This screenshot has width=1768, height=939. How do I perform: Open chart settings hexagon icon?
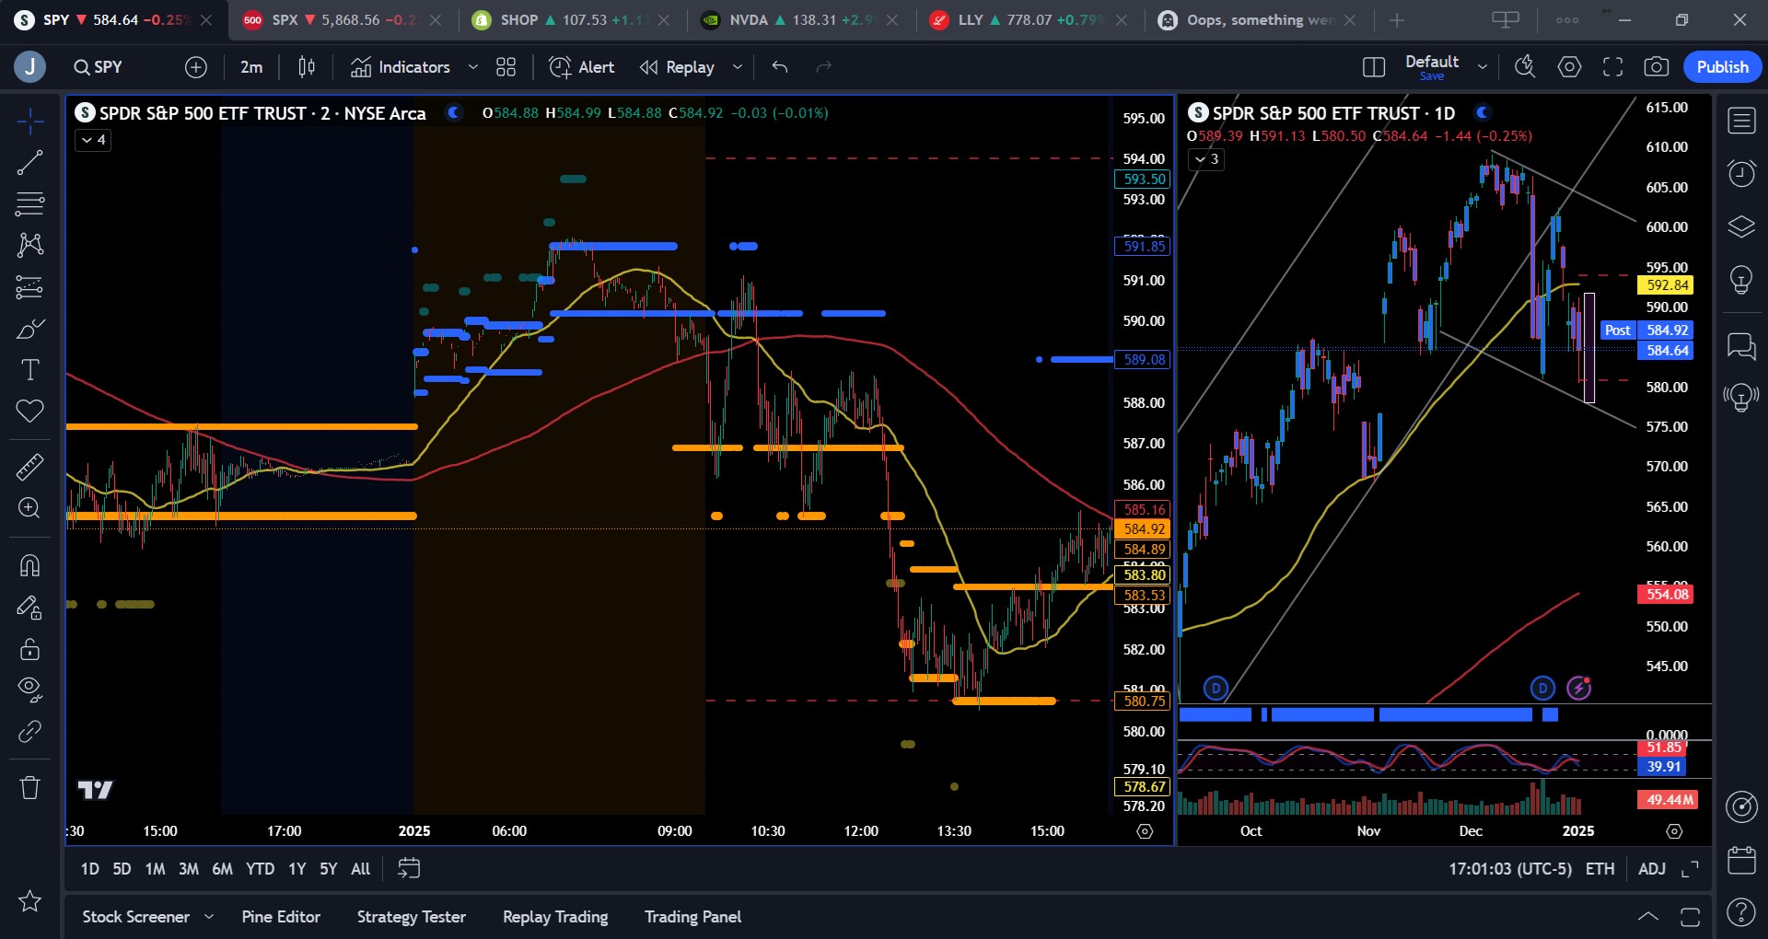point(1569,66)
